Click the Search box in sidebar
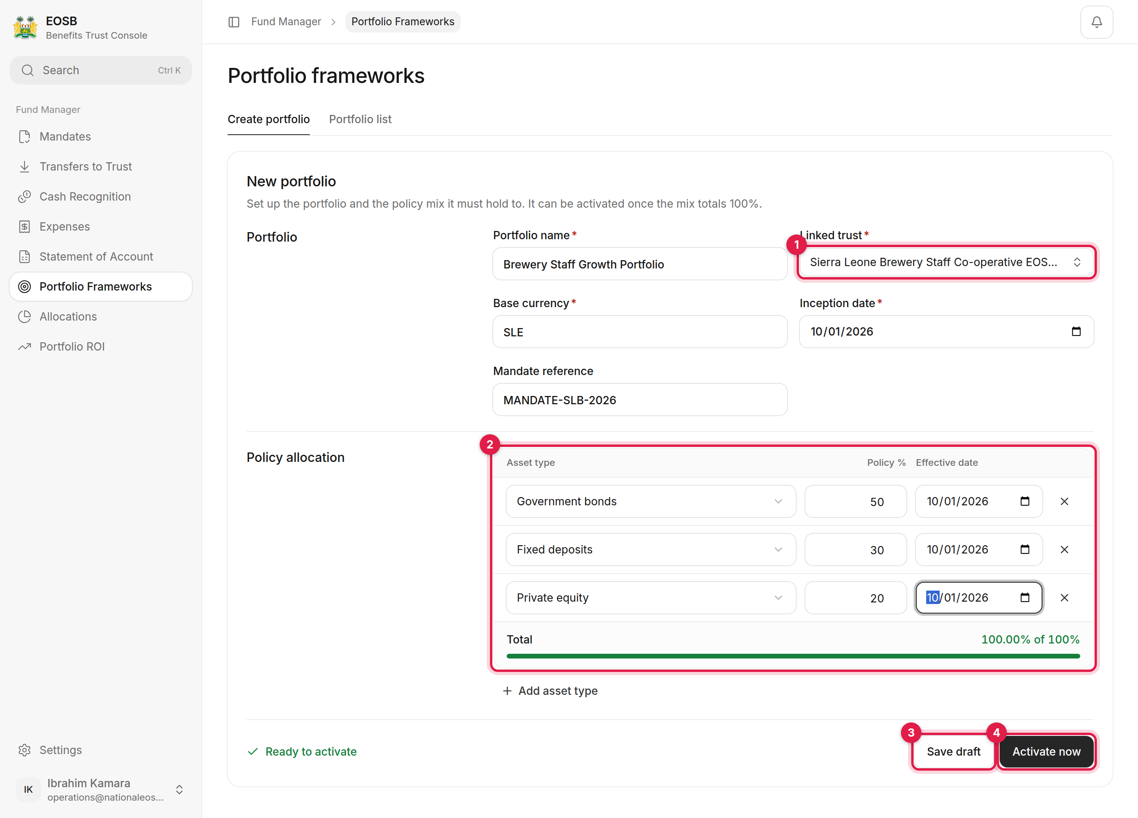 tap(100, 70)
